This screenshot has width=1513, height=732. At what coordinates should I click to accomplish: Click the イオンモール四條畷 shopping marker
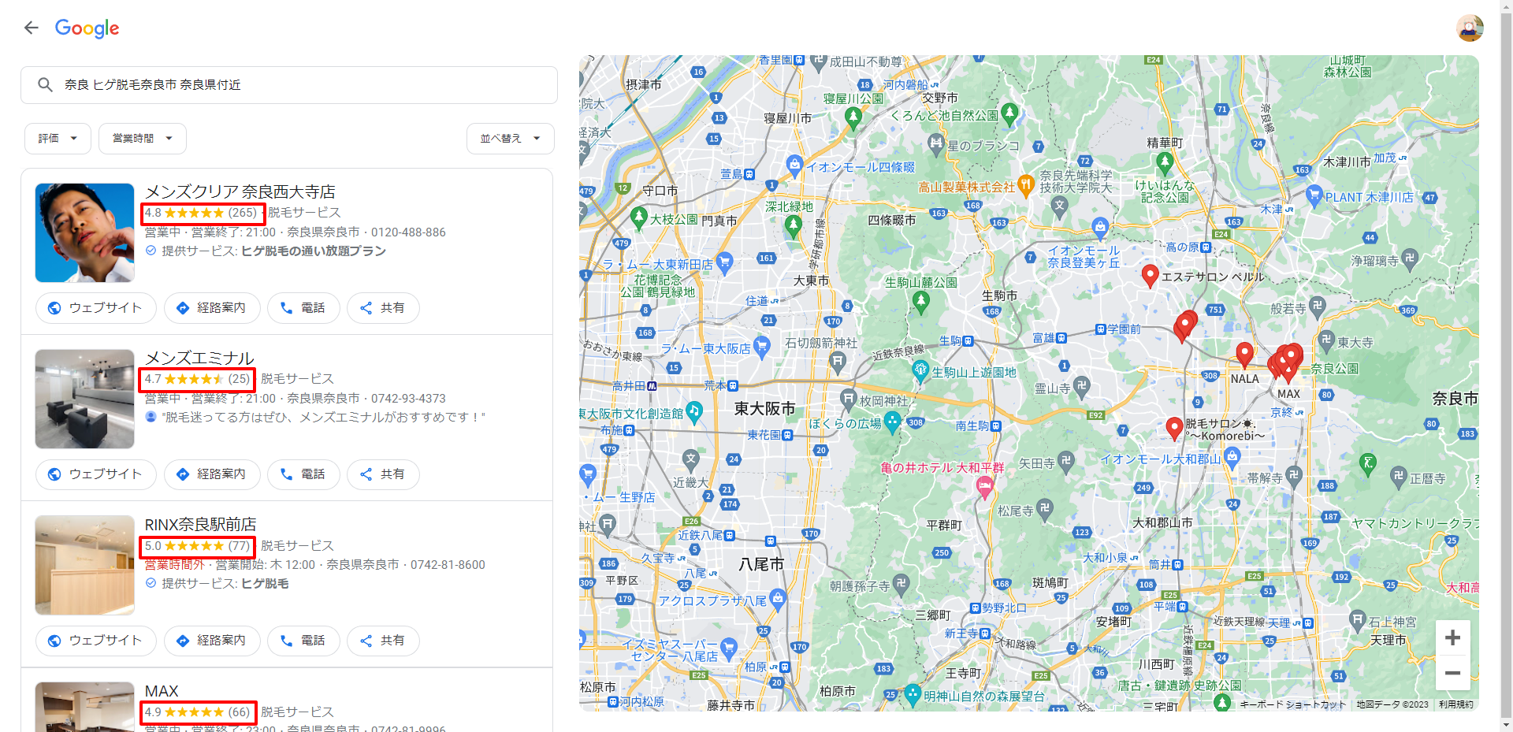click(794, 165)
